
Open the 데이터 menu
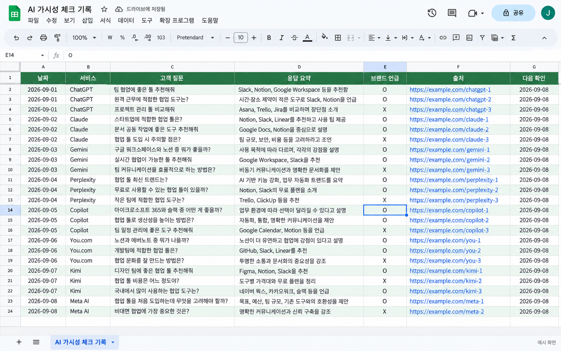126,21
